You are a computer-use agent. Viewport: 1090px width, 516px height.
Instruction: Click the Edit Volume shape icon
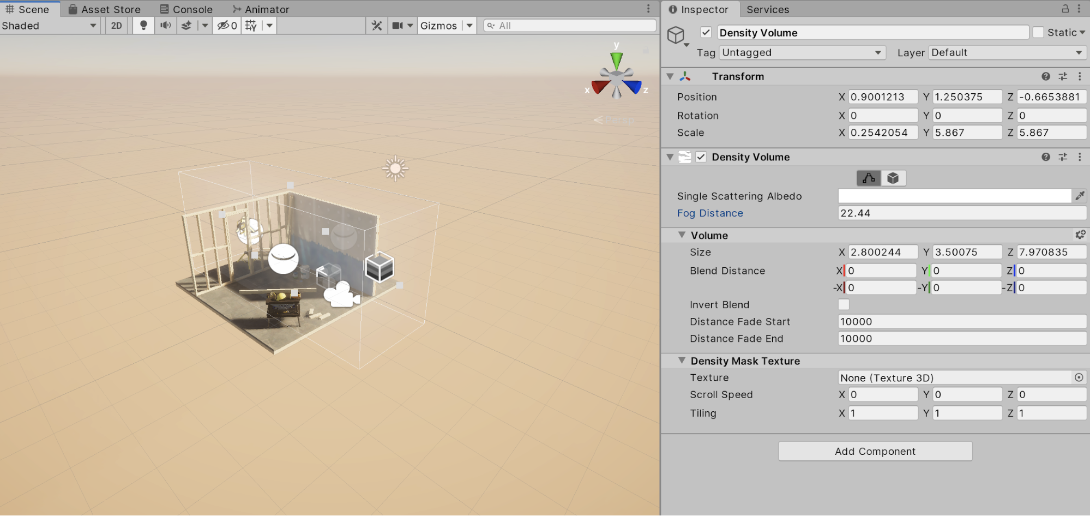869,178
